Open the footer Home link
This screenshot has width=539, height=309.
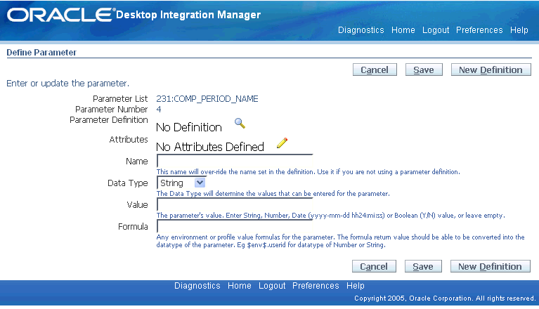[239, 286]
